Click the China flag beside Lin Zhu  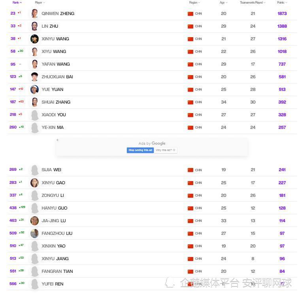pos(190,26)
